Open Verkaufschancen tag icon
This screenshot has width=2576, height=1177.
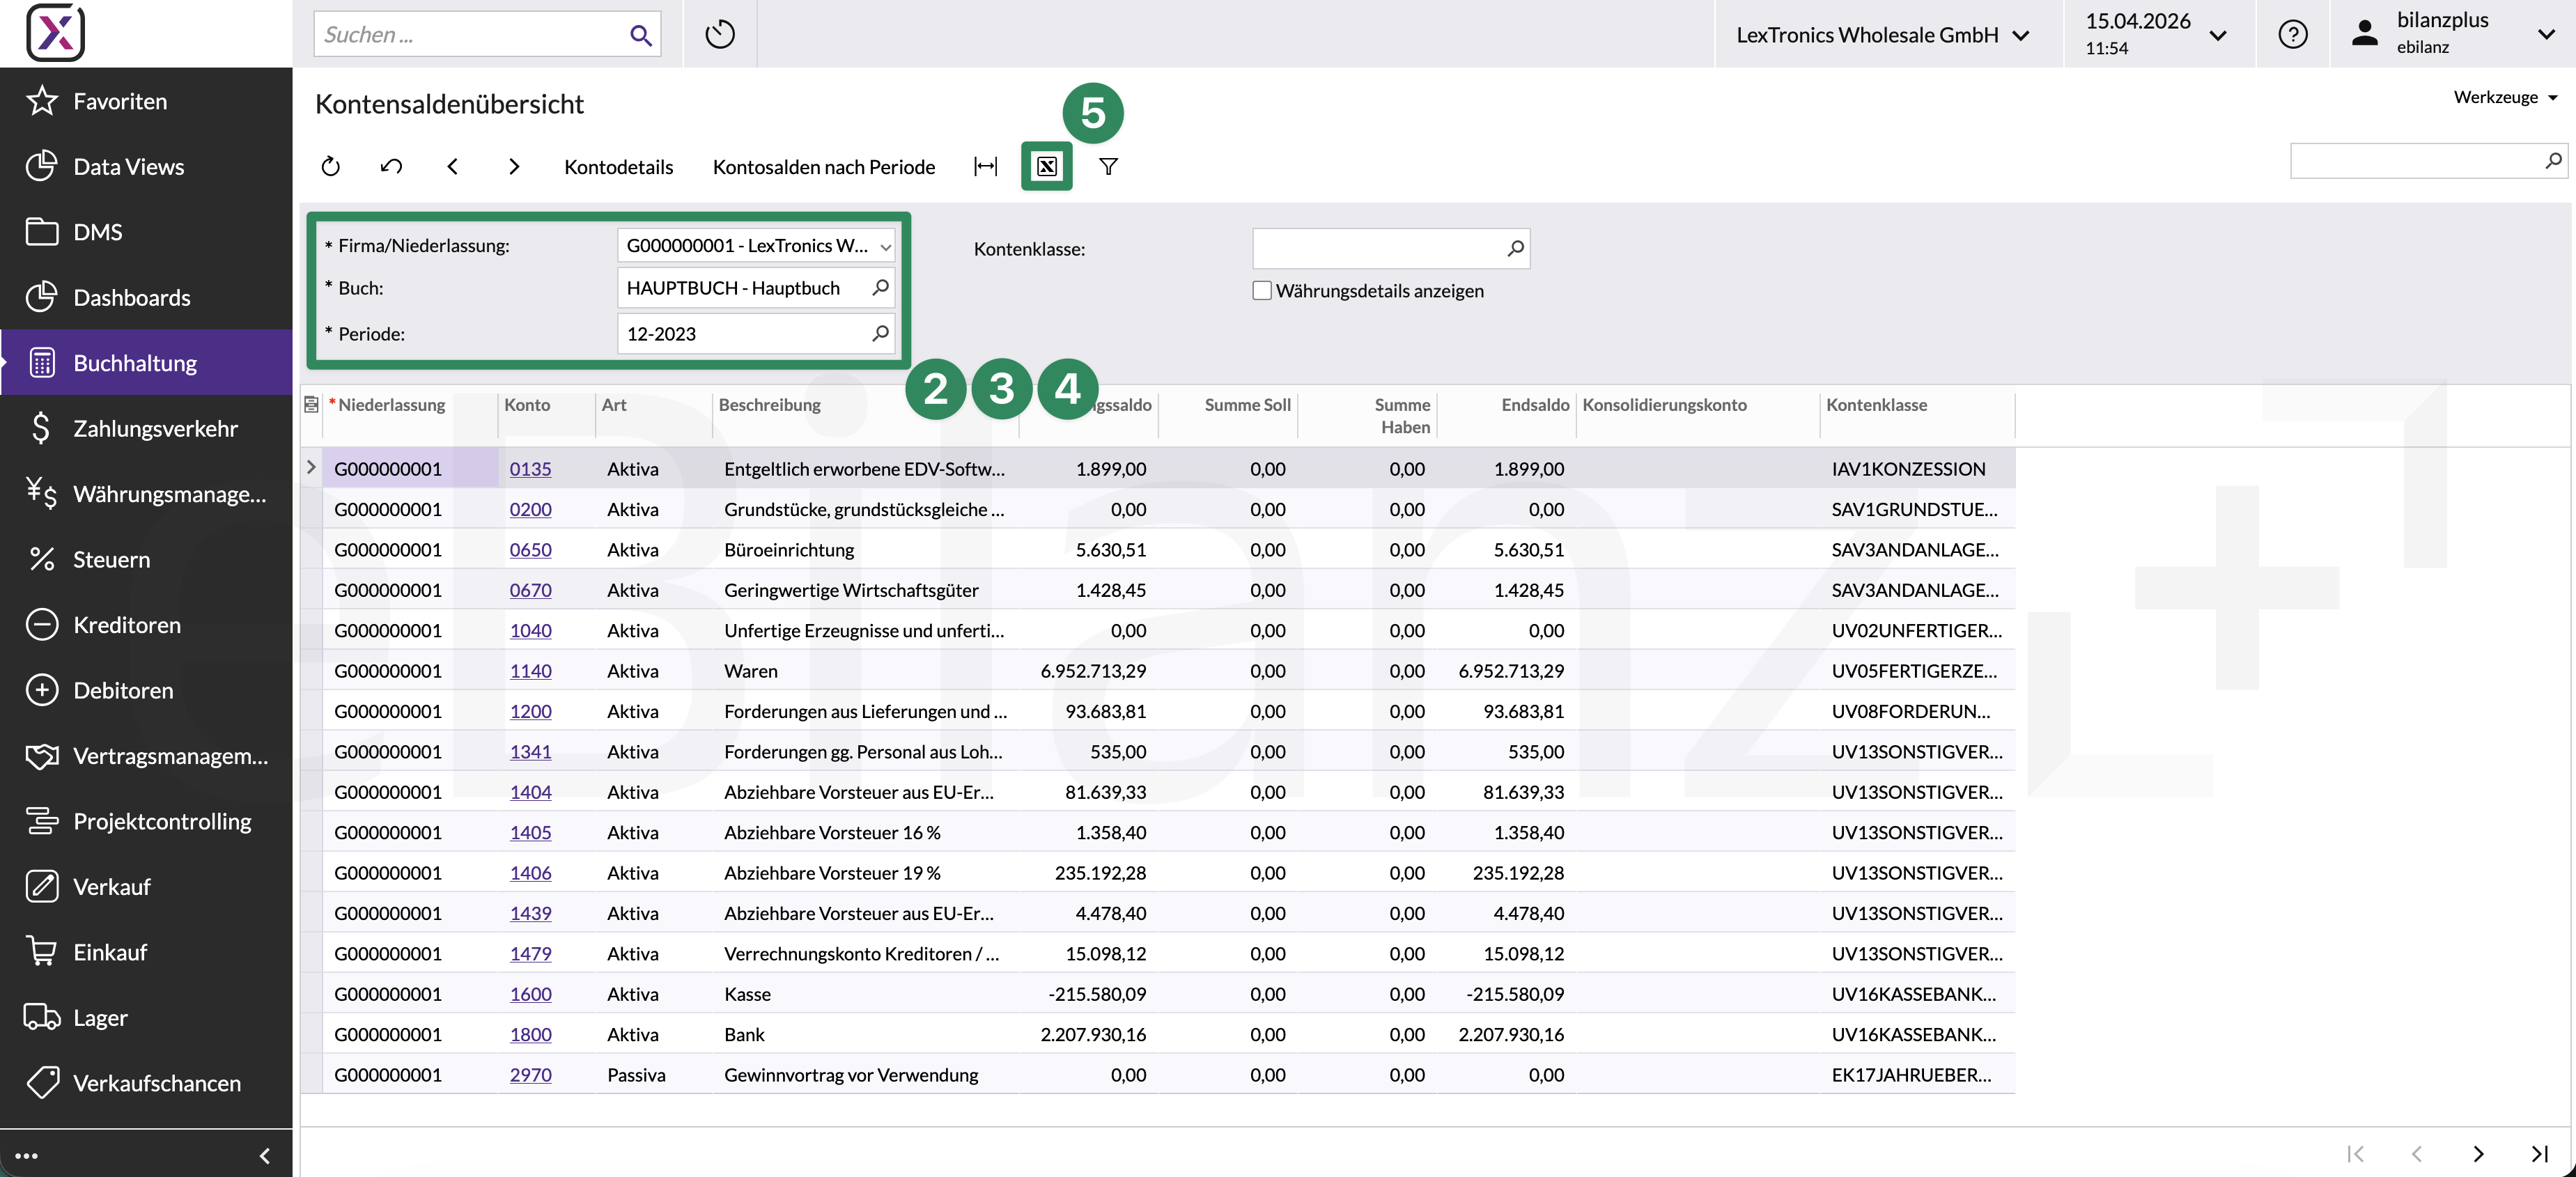(x=42, y=1083)
